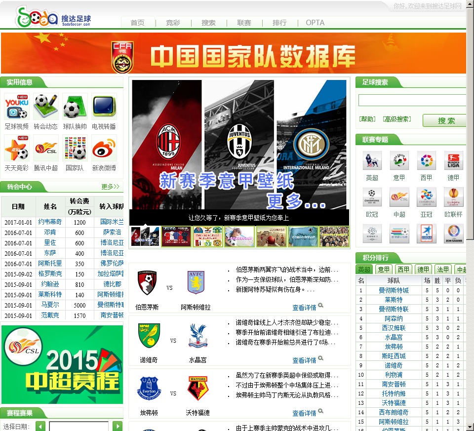Screen dimensions: 474x431
Task: Click the 新浪微博 Weibo icon
Action: pos(104,148)
